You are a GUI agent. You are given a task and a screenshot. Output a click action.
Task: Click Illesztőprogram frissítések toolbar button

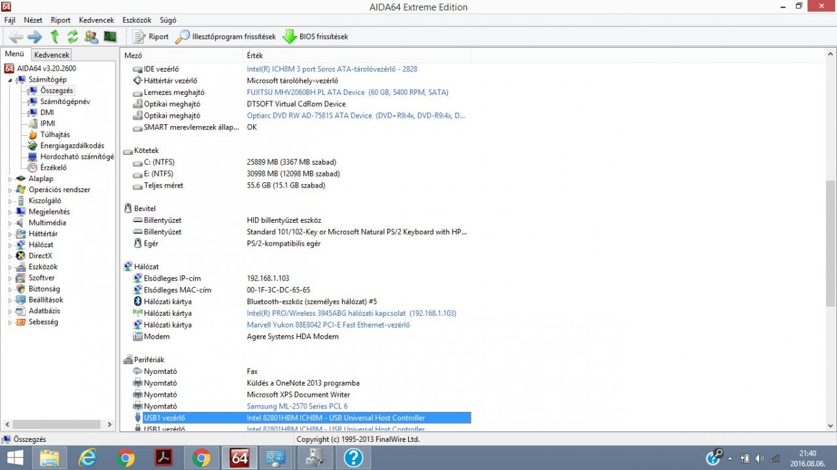[x=226, y=37]
